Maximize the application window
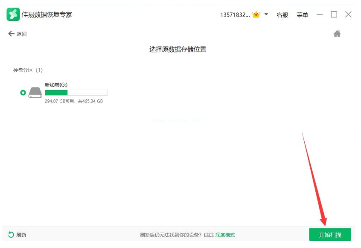 coord(334,15)
